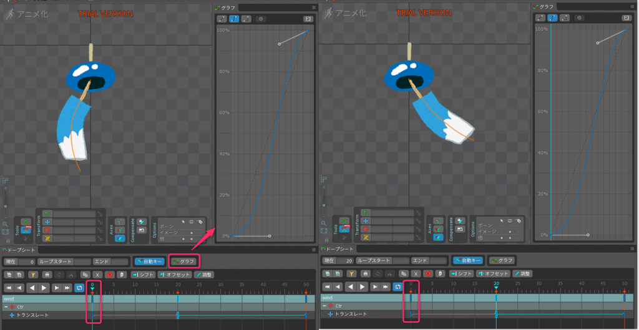639x330 pixels.
Task: Click 調整 button in left dopesheet
Action: coord(204,275)
